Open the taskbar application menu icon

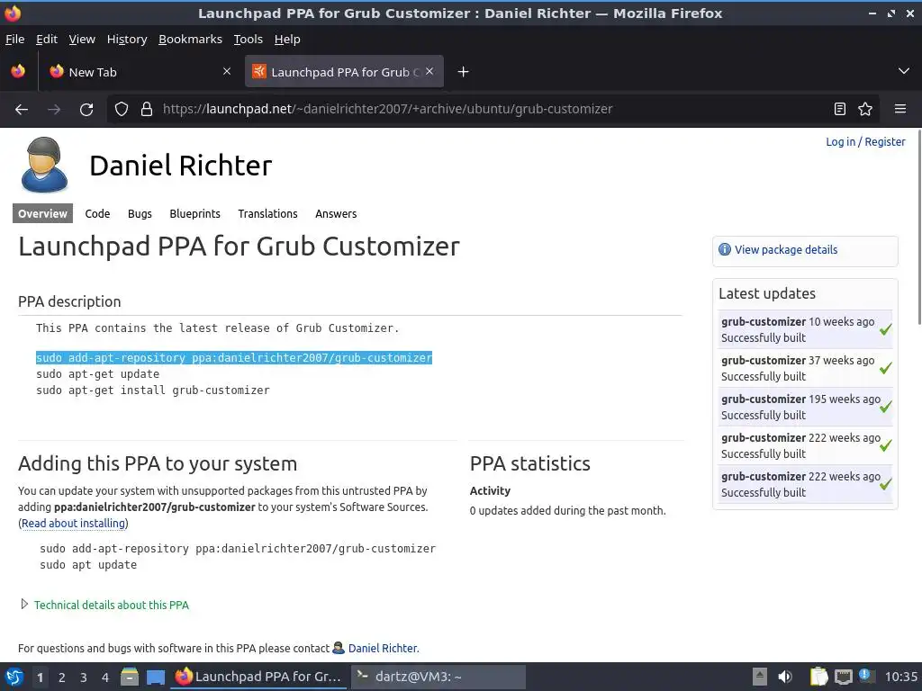14,677
